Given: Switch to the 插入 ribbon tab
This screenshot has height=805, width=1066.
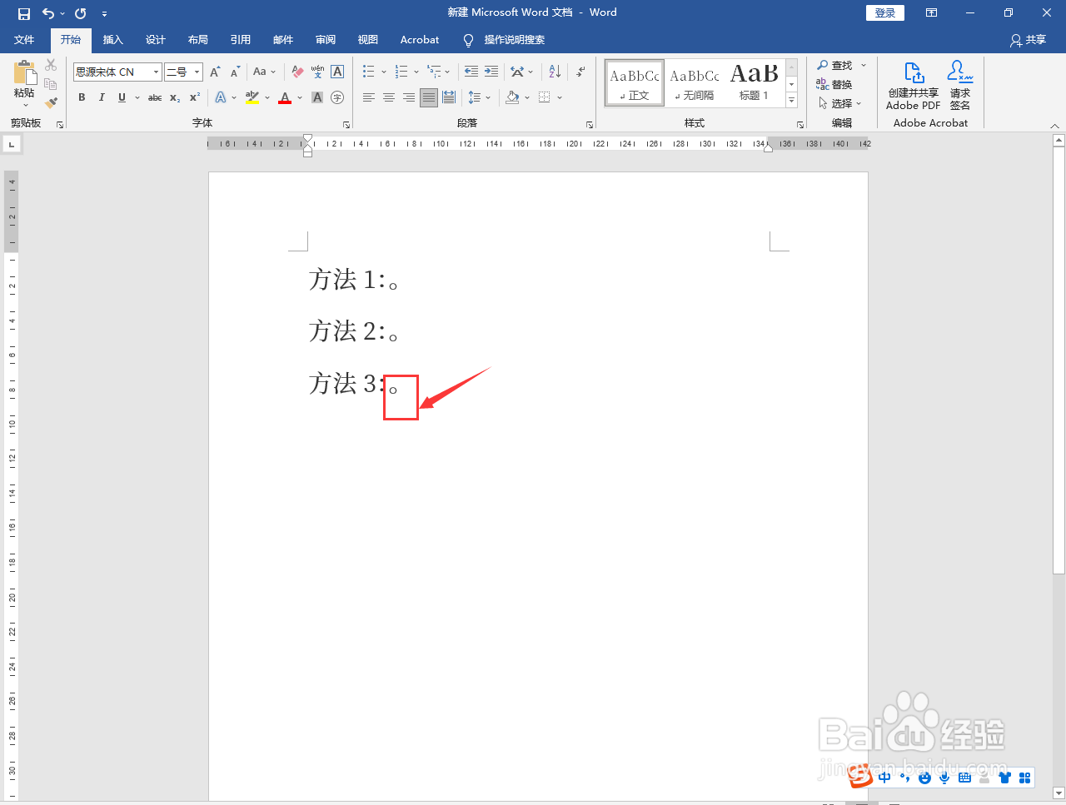Looking at the screenshot, I should point(112,39).
